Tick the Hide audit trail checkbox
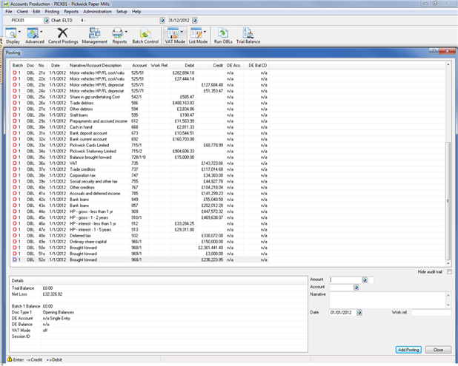Image resolution: width=458 pixels, height=366 pixels. tap(449, 272)
